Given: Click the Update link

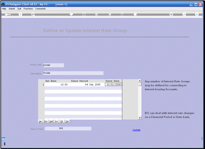Looking at the screenshot, I should coord(136,130).
